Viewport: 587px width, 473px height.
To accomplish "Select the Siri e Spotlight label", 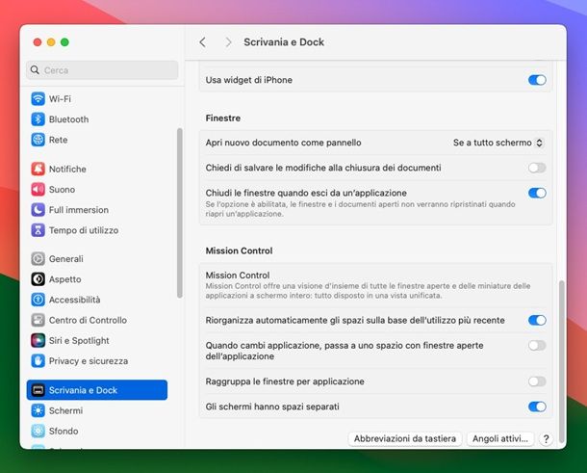I will (x=79, y=341).
